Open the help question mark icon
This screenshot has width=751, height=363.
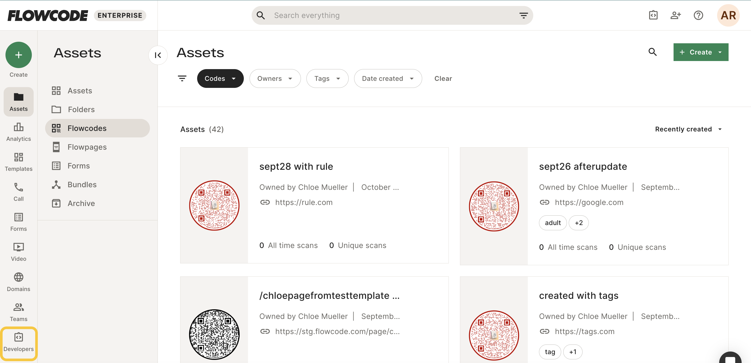[698, 15]
